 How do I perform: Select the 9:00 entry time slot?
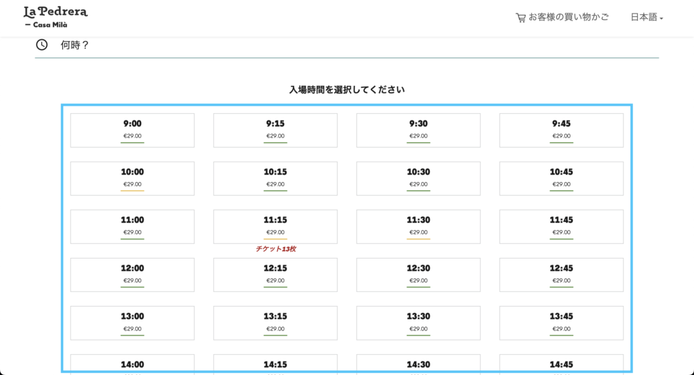click(132, 130)
